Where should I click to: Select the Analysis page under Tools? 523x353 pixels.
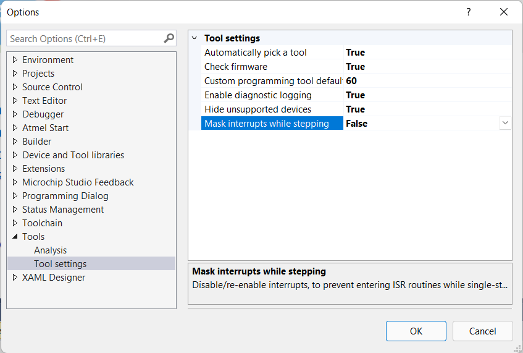pos(51,250)
